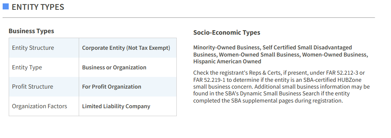
Task: Select the Organization Factors row label
Action: click(39, 106)
